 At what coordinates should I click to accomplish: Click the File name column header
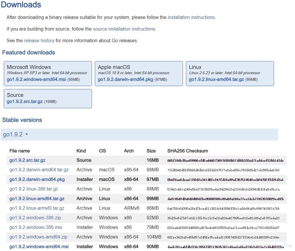[x=20, y=151]
